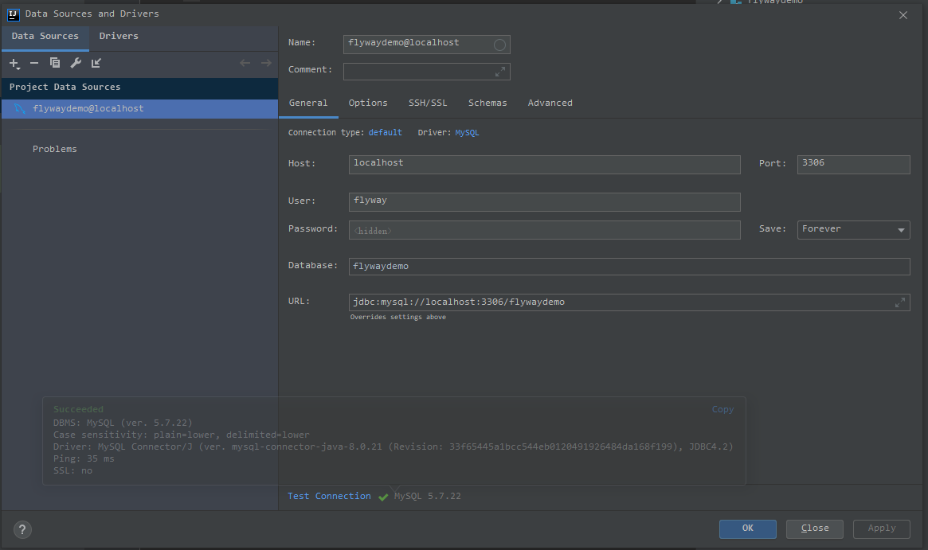Close the Data Sources and Drivers dialog

point(903,15)
